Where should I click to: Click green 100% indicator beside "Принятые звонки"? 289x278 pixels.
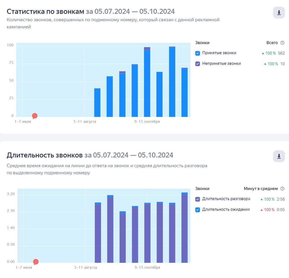(x=269, y=53)
